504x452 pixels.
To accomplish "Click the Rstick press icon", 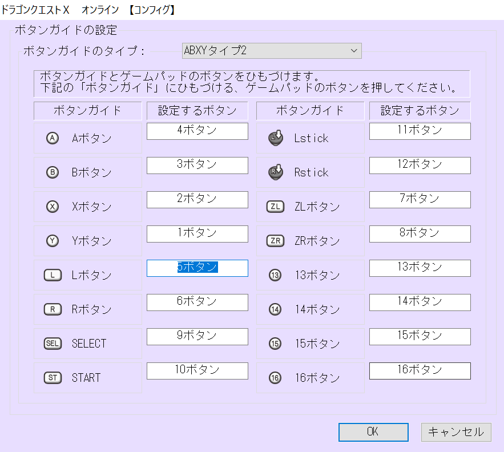I will (x=276, y=172).
